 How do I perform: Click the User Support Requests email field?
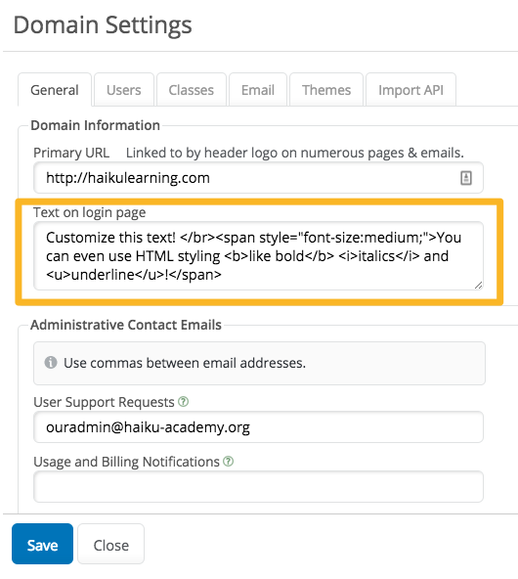[258, 426]
